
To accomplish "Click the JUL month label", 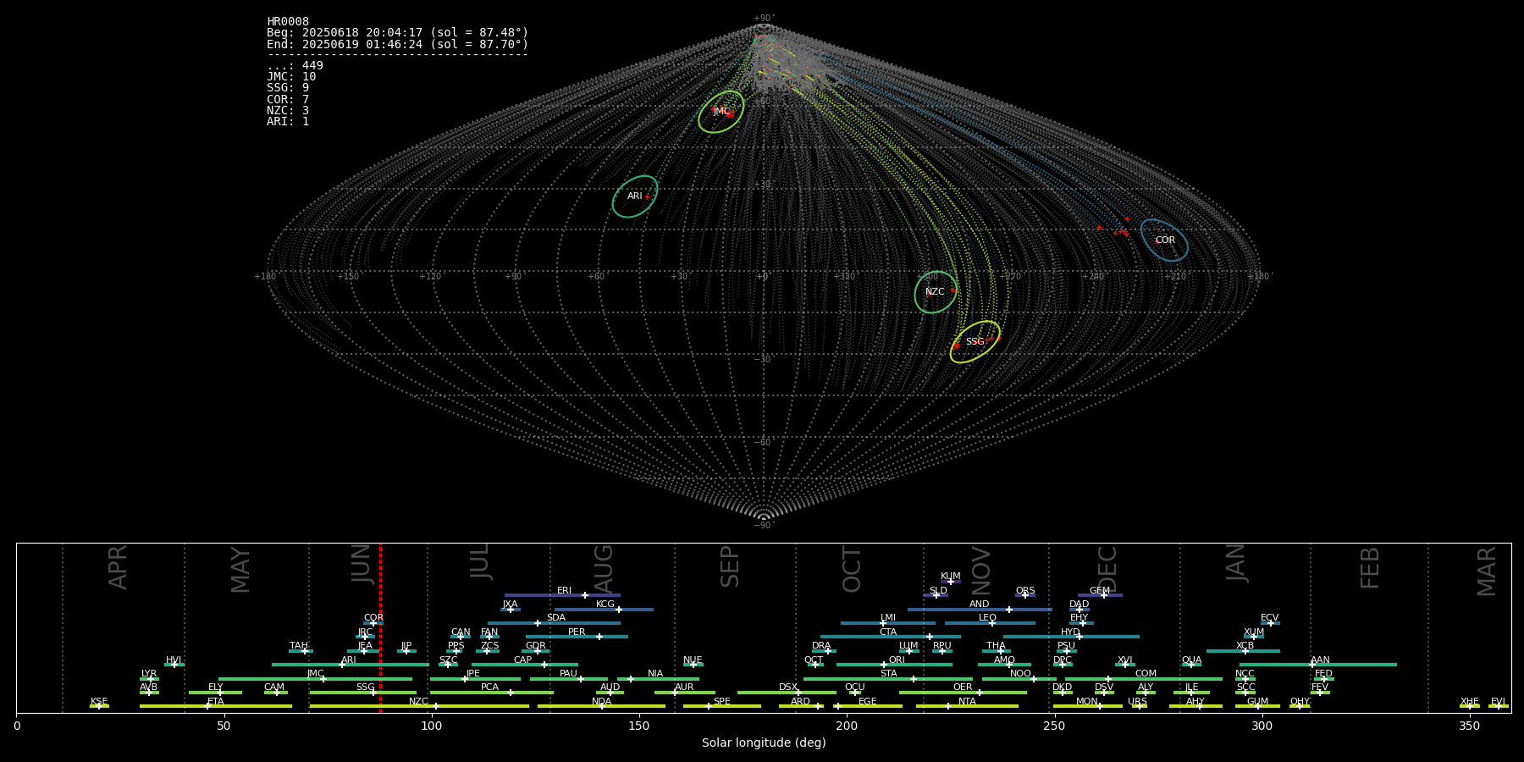I will (x=480, y=561).
